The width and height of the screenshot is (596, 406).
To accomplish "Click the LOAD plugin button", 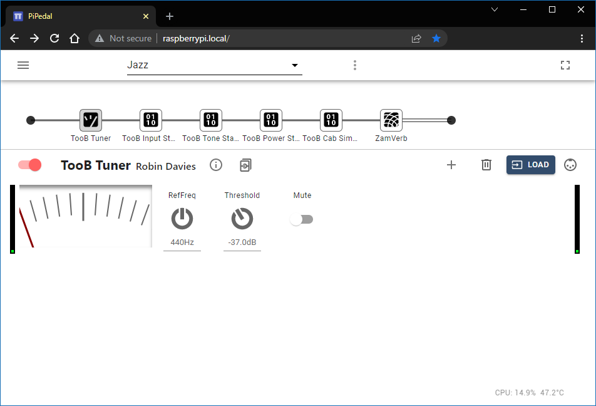I will (x=531, y=165).
